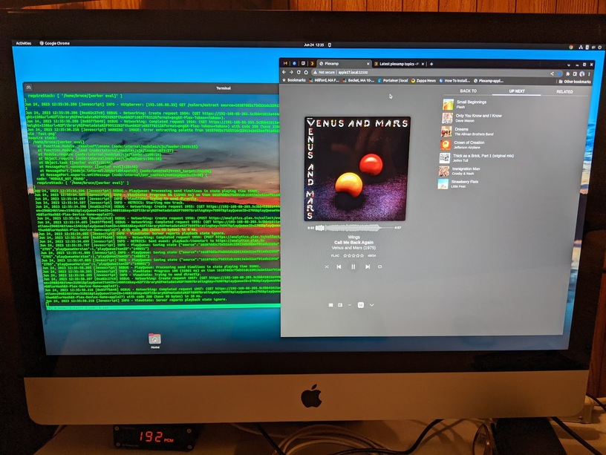This screenshot has height=455, width=606.
Task: Close the Latest plexamp topics tab
Action: pos(423,64)
